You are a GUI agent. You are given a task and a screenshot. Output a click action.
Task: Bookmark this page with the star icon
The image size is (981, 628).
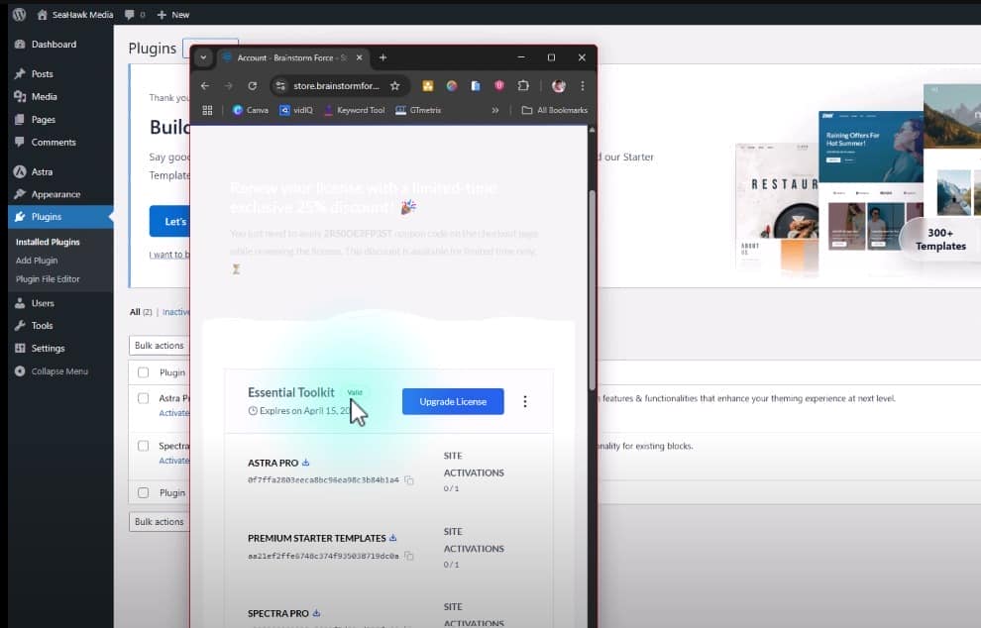tap(394, 86)
